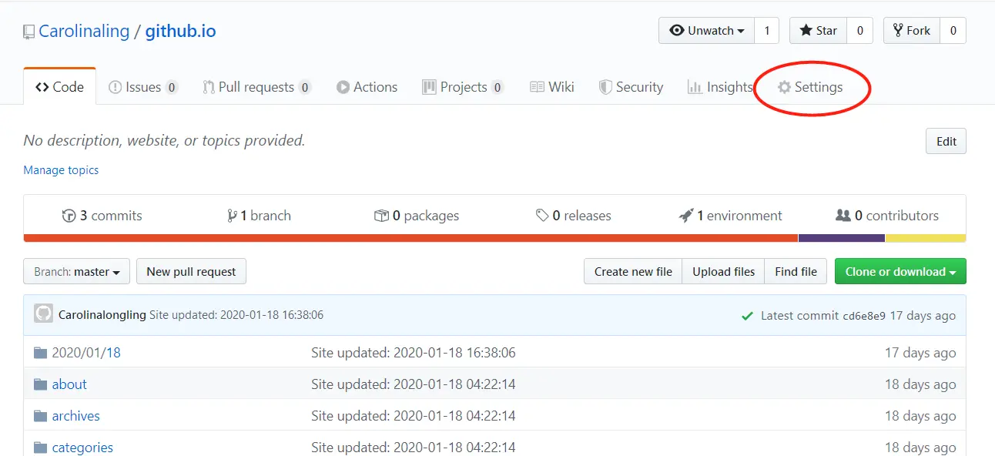Click the stargazers count 0
Screen dimensions: 995x456
coord(859,31)
